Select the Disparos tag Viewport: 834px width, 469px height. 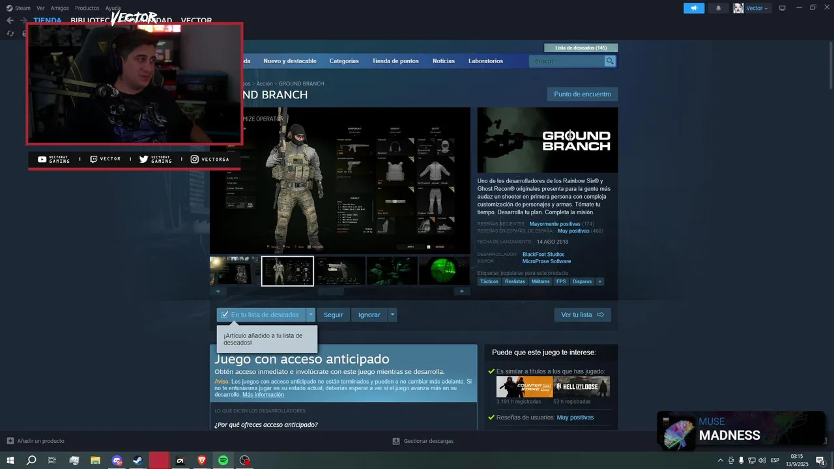click(582, 281)
